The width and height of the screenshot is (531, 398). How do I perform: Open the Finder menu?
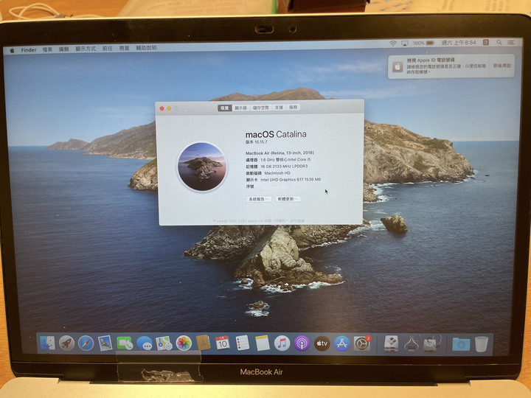pyautogui.click(x=29, y=50)
